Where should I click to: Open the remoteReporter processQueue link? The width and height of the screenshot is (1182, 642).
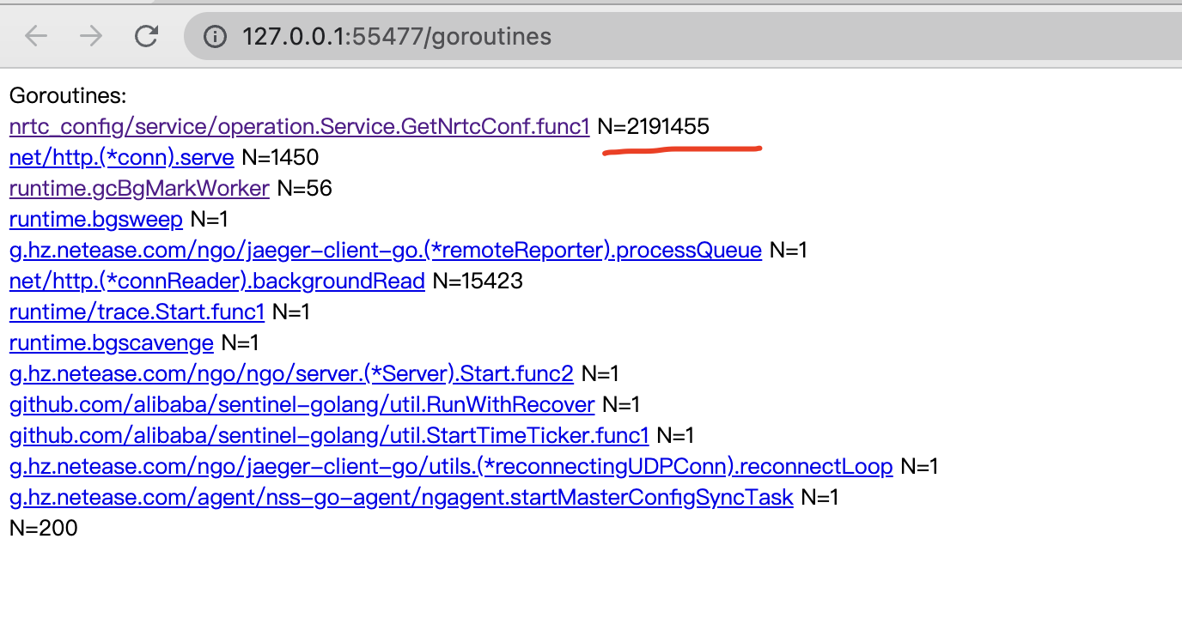pos(385,251)
